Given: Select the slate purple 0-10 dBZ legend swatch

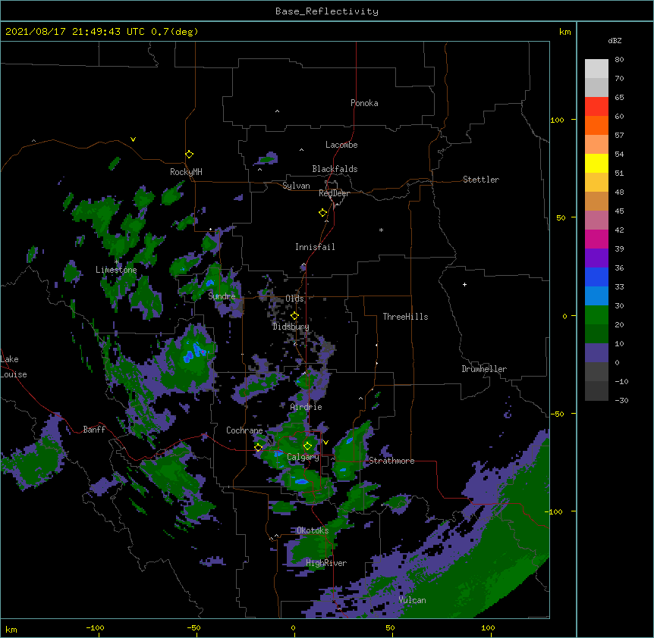Looking at the screenshot, I should (596, 353).
